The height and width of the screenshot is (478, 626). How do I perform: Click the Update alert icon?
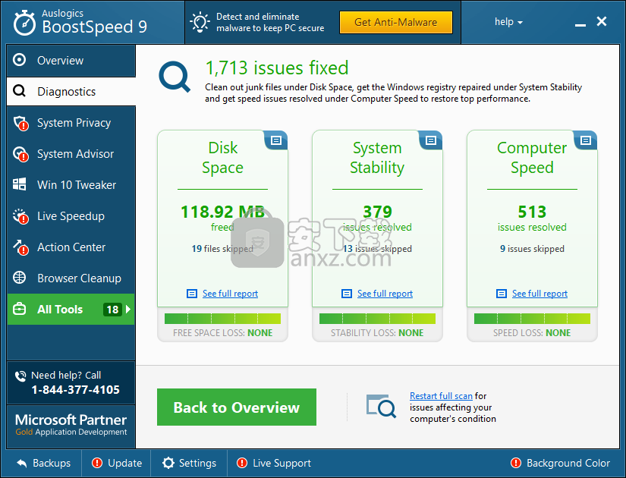pos(97,463)
